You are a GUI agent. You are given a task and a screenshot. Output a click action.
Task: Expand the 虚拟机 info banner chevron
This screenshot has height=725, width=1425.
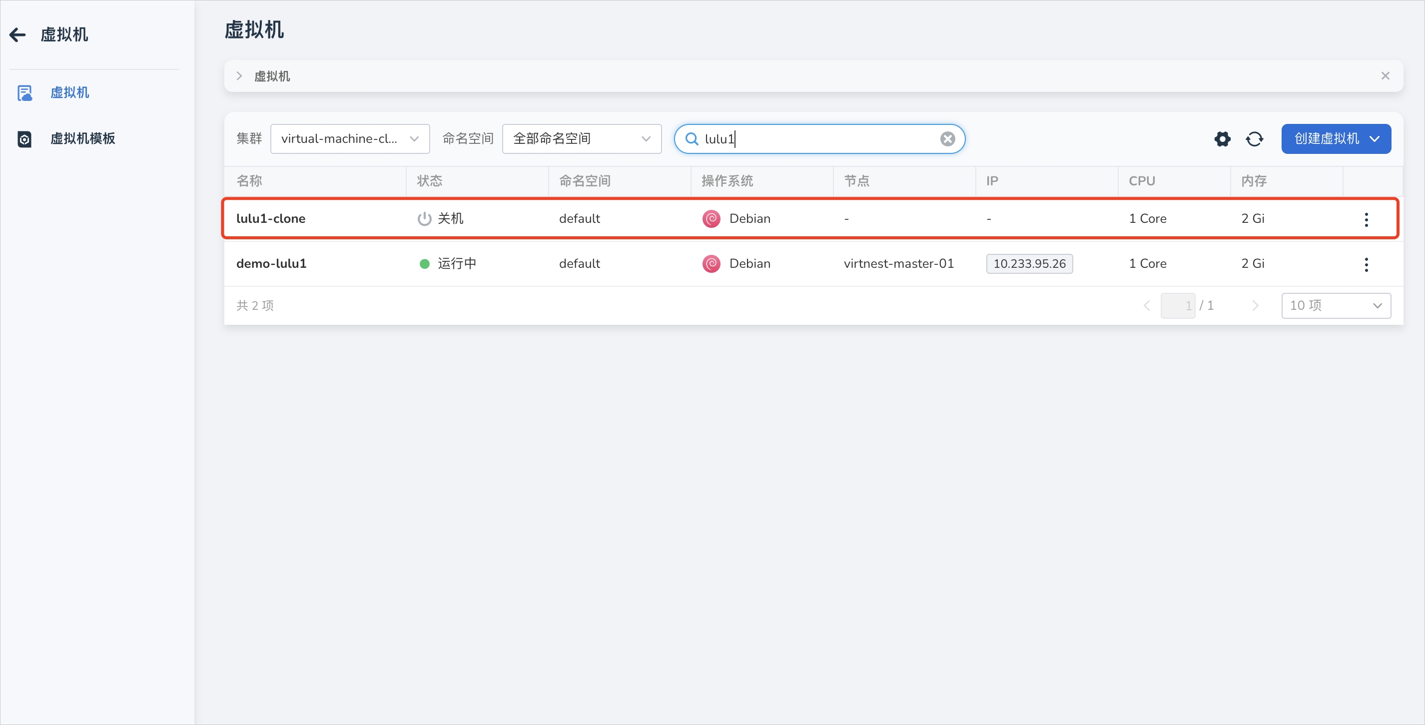tap(239, 76)
